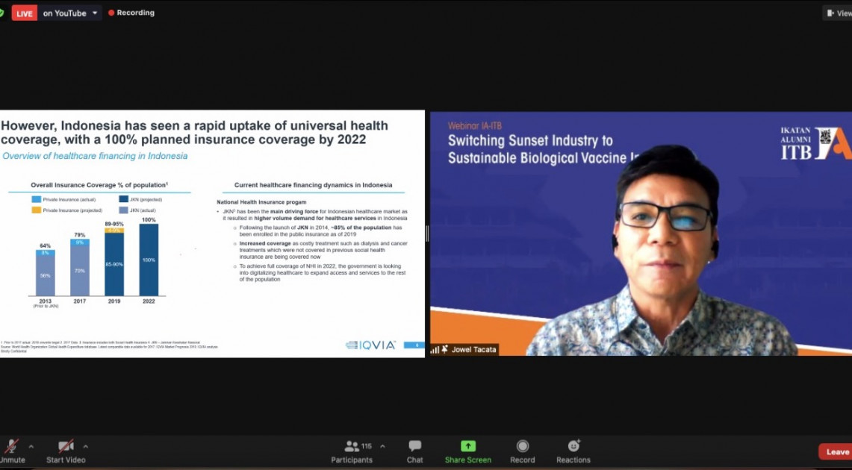Open the Participants panel
Screen dimensions: 852x470
tap(352, 451)
